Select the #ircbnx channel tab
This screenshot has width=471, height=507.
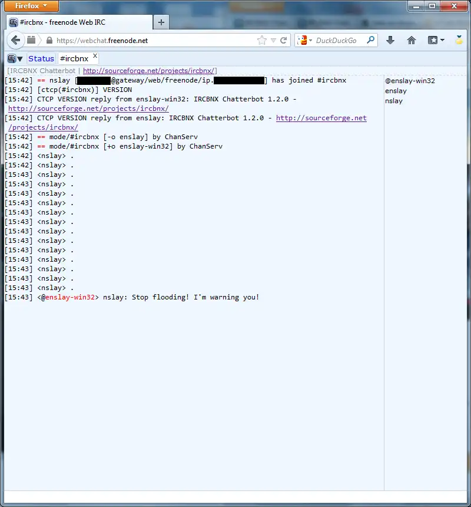74,58
